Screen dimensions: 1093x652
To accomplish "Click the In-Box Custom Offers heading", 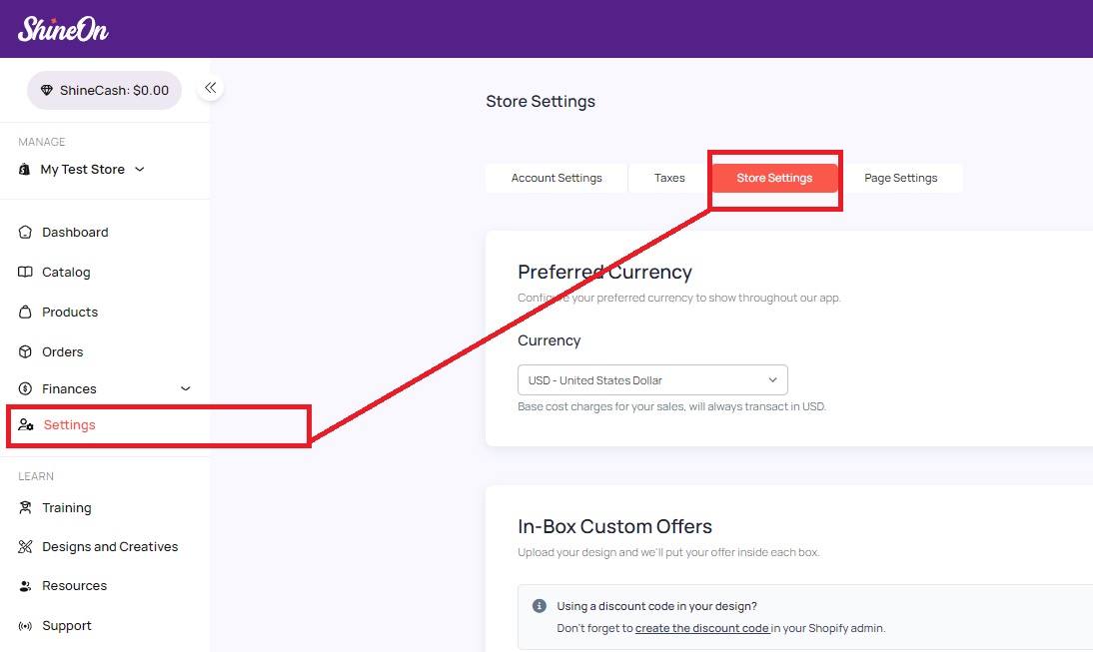I will [x=614, y=526].
